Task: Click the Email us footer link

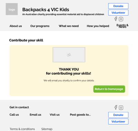Action: [36, 115]
